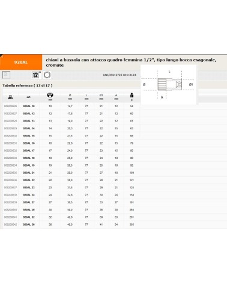Open article 920AL 21 link
The width and height of the screenshot is (227, 284).
tap(29, 173)
